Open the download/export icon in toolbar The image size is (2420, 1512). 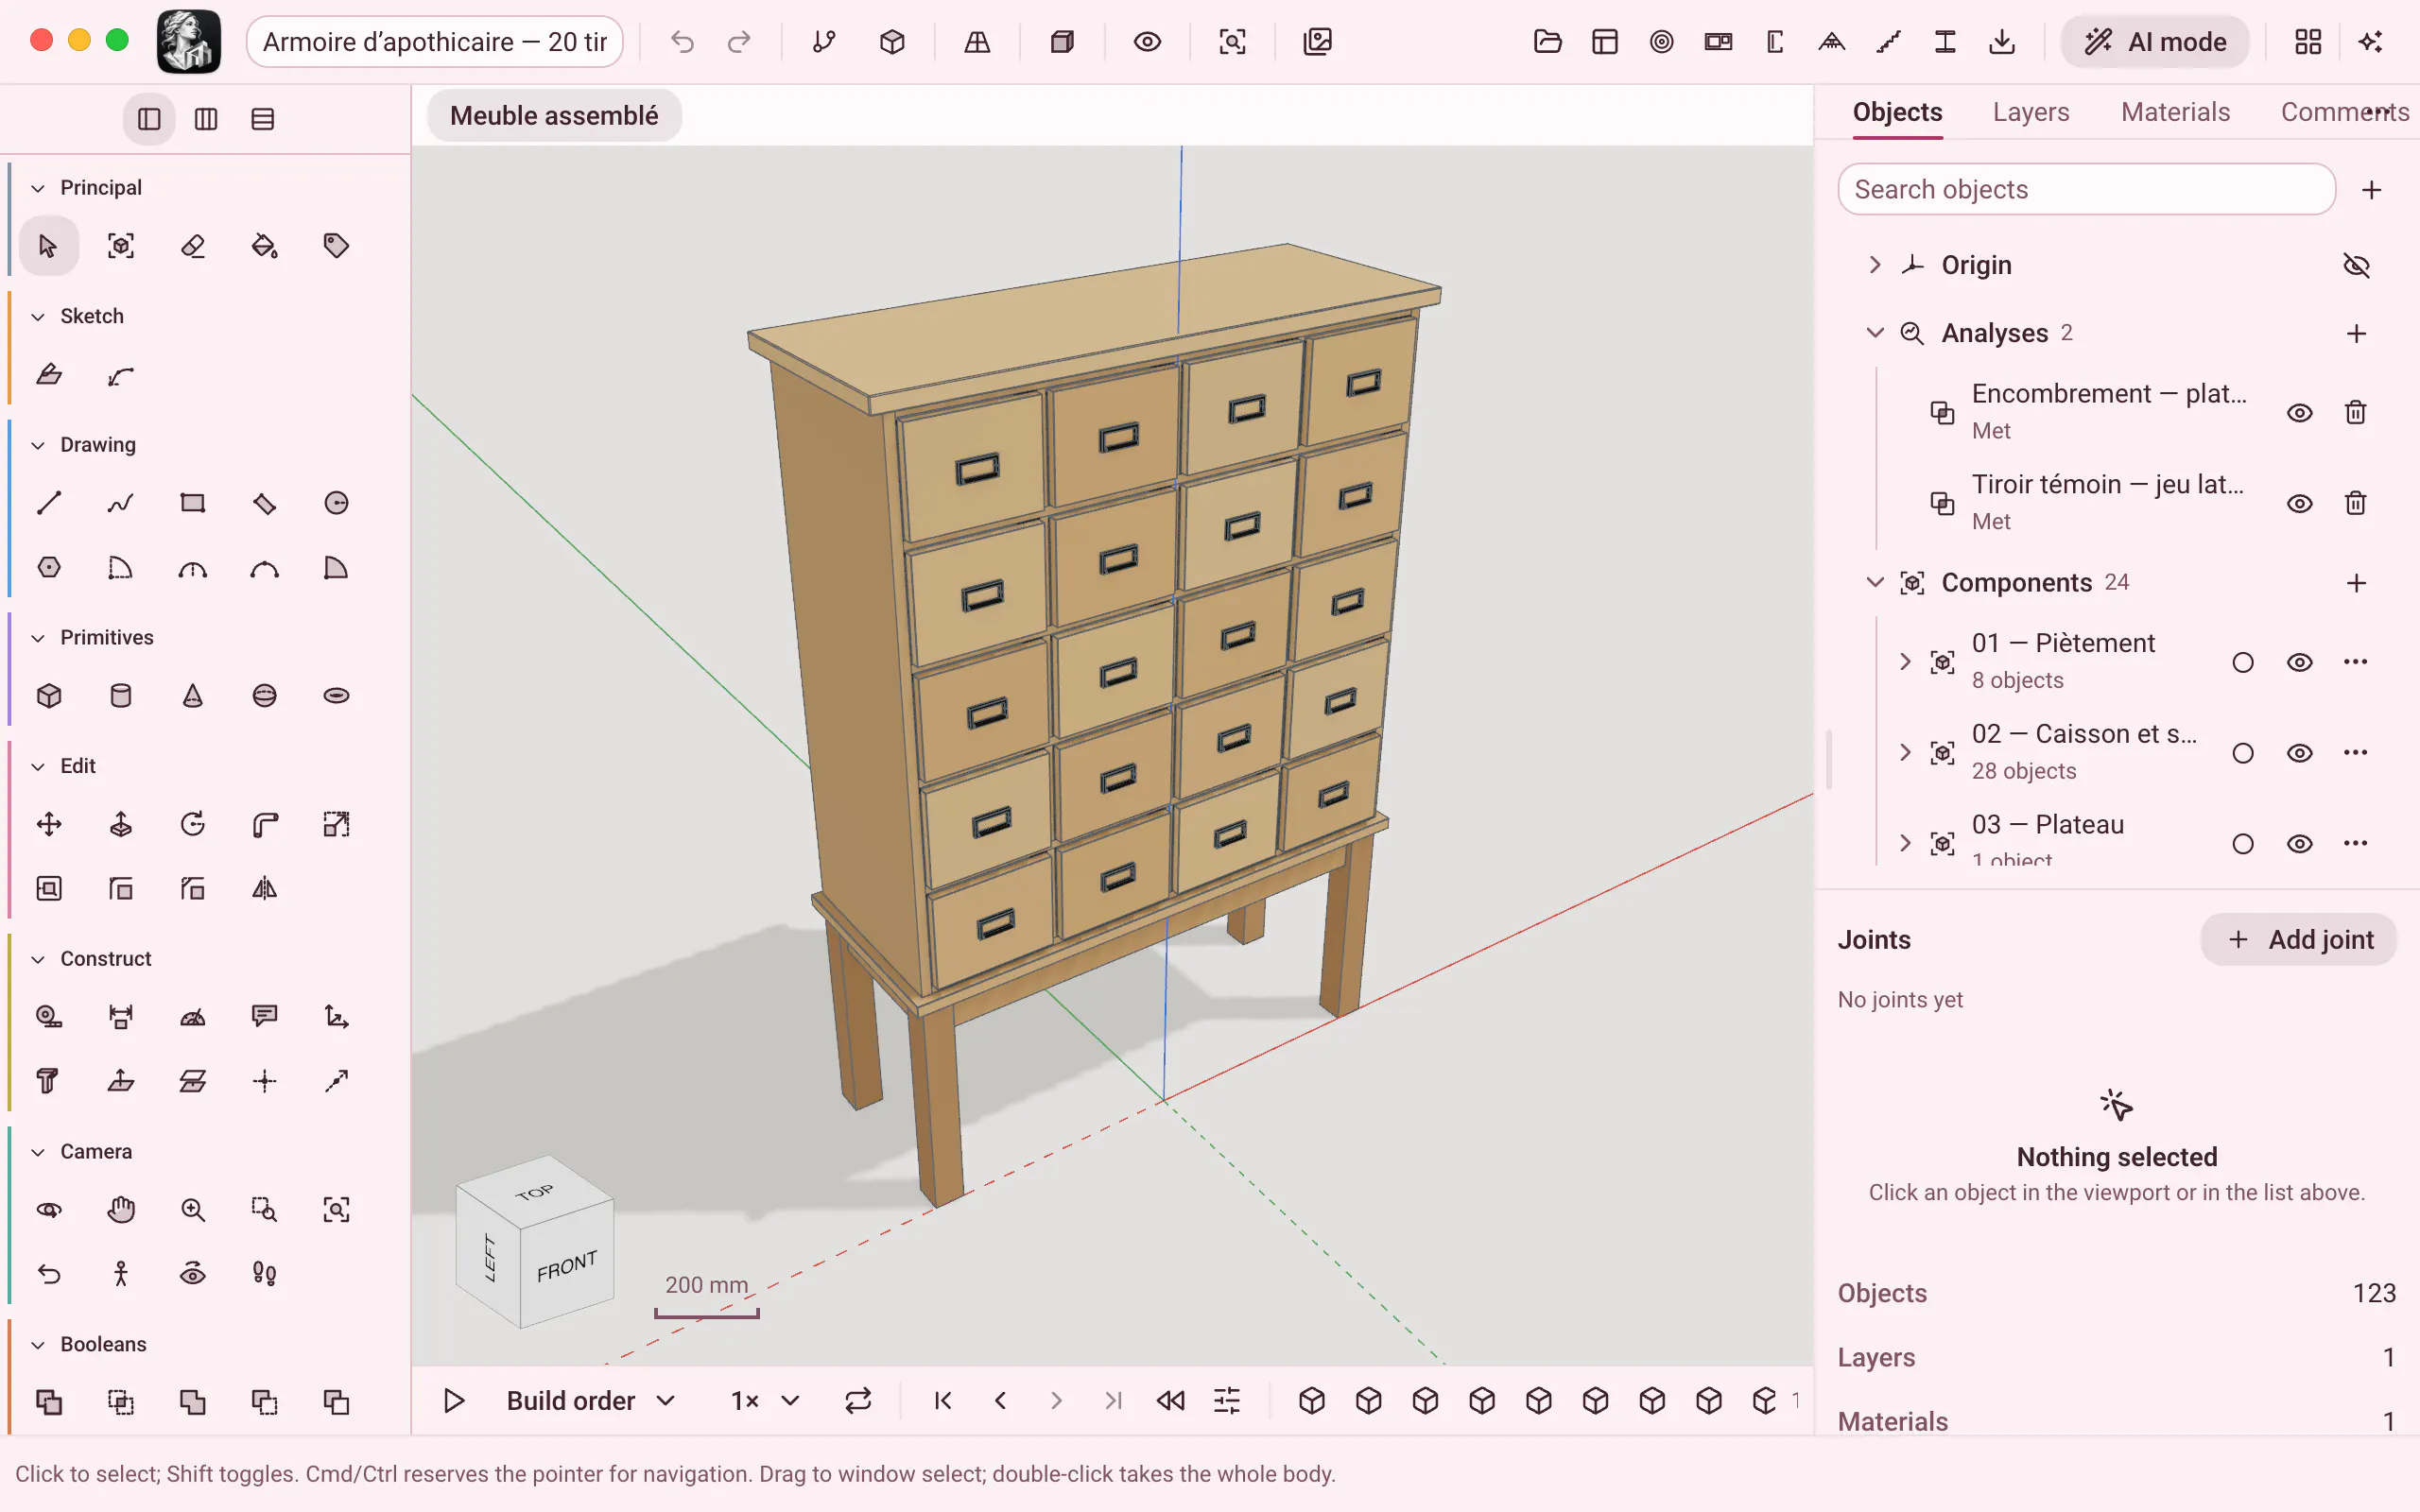tap(2002, 42)
